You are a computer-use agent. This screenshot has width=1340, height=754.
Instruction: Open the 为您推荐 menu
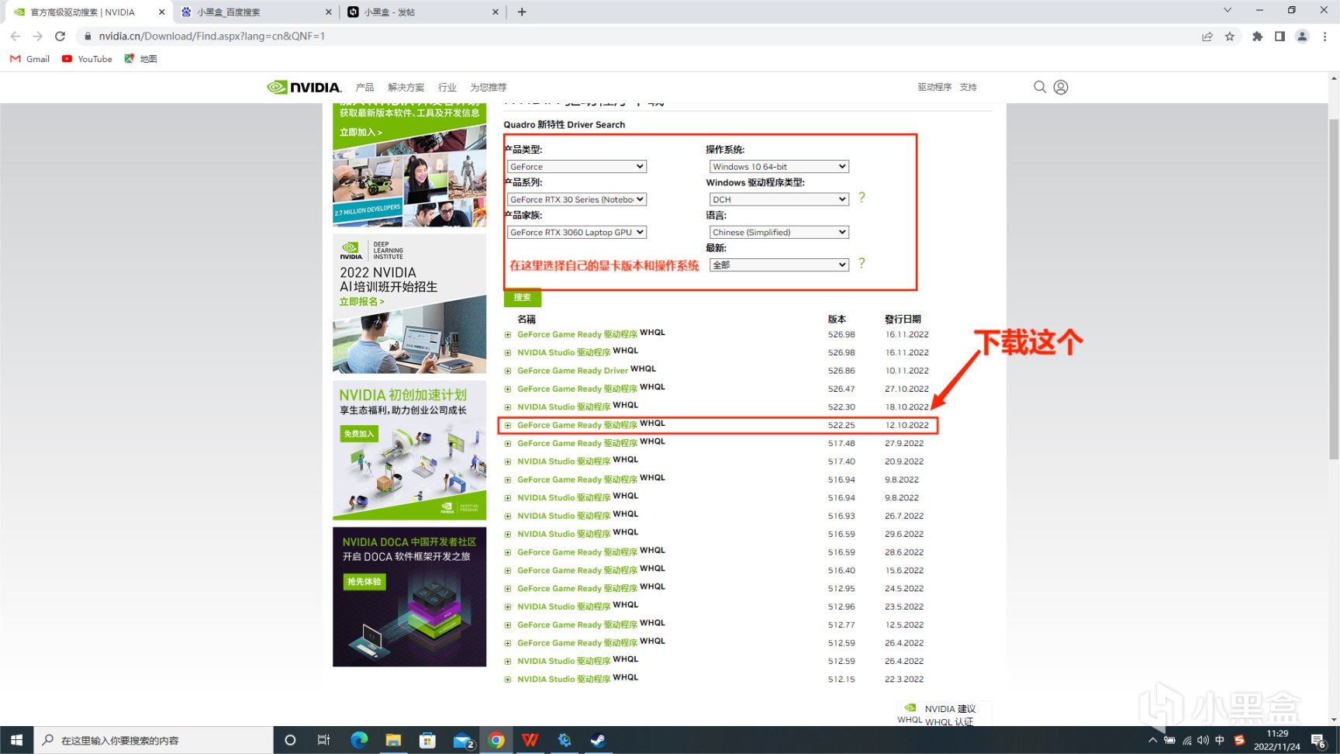pyautogui.click(x=489, y=87)
